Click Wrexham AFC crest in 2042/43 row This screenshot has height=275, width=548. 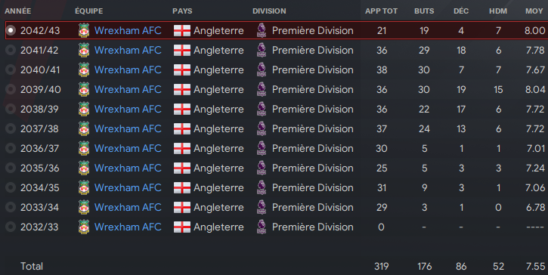tap(84, 31)
